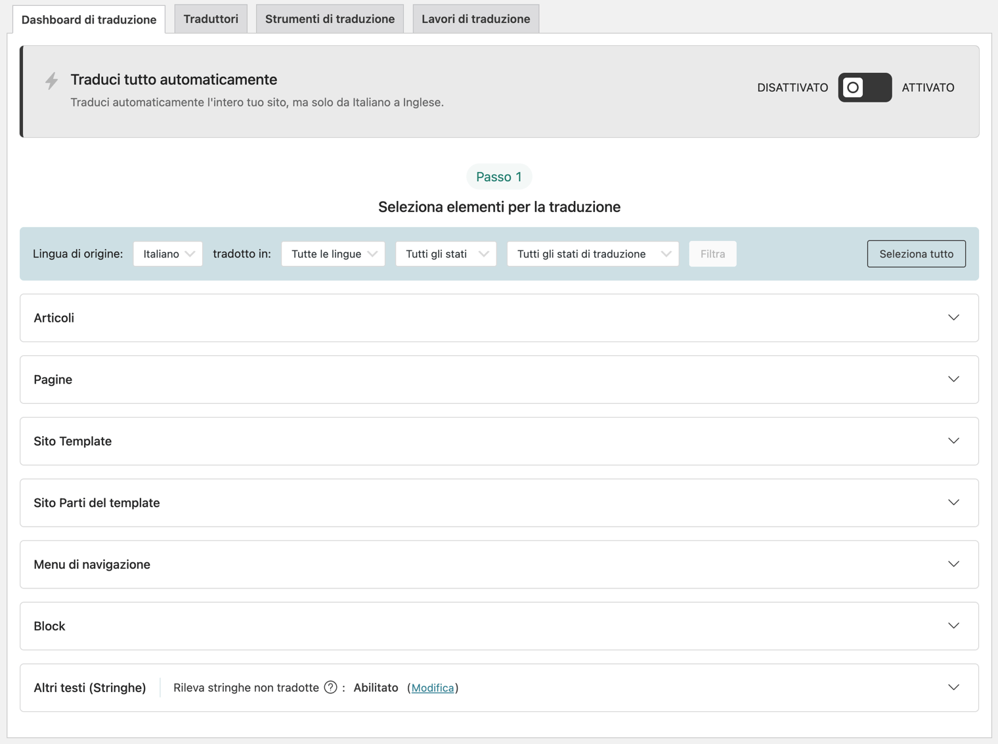Image resolution: width=998 pixels, height=744 pixels.
Task: Click the DISATTIVATO label near the switch
Action: tap(792, 87)
